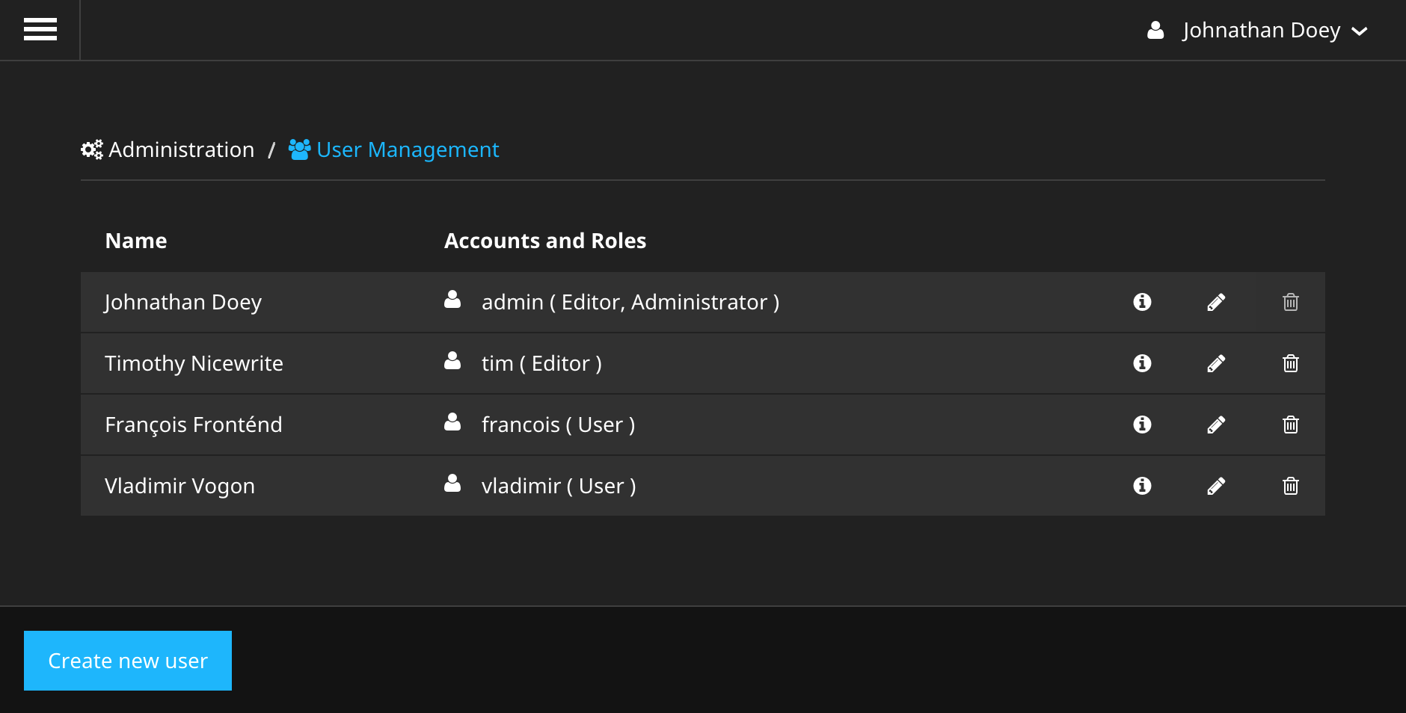Viewport: 1406px width, 713px height.
Task: Delete the François Fronténd user
Action: pyautogui.click(x=1291, y=425)
